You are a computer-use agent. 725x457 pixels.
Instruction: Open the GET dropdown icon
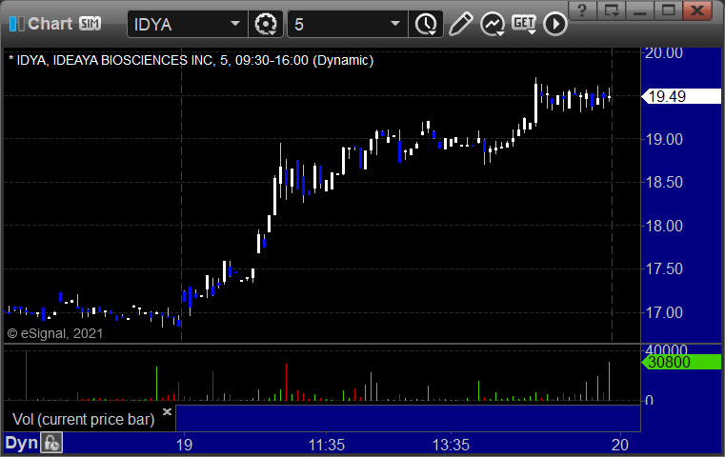click(524, 24)
